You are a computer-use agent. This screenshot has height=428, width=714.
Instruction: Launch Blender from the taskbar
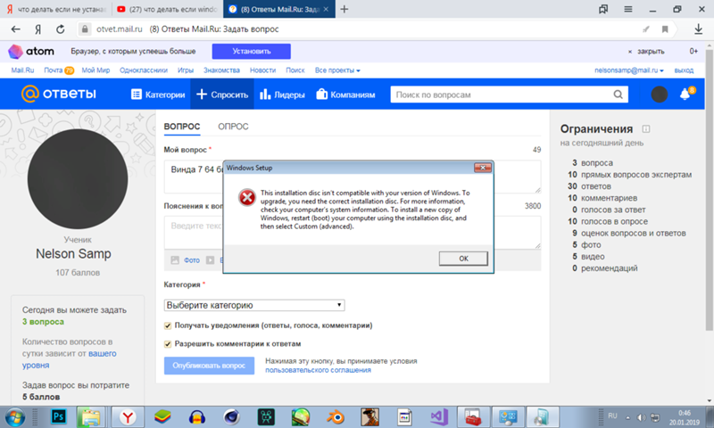tap(336, 416)
